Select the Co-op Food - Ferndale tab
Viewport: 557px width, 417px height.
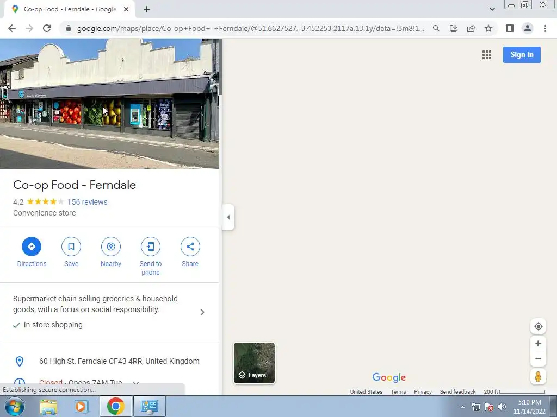pyautogui.click(x=70, y=9)
